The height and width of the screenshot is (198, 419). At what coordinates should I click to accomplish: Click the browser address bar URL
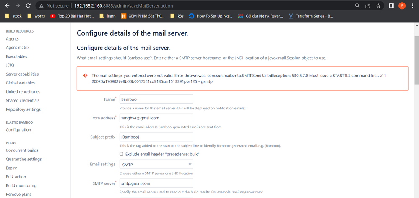click(x=123, y=5)
